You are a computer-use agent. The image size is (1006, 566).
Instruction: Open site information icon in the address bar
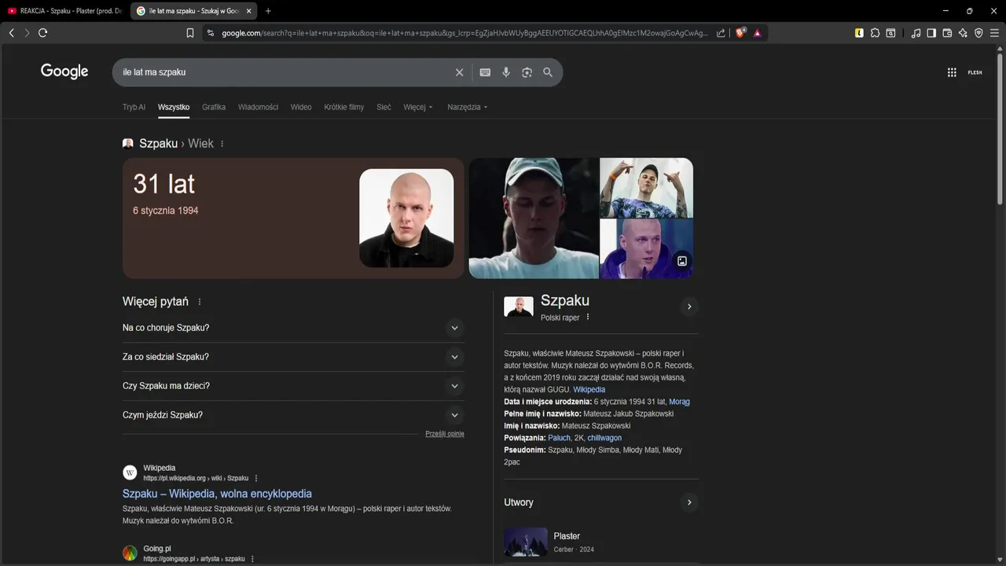click(x=210, y=33)
